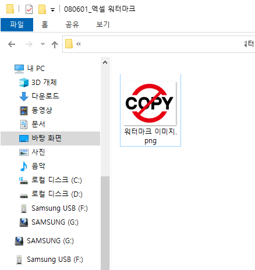Go up one folder level with up arrow

point(55,44)
